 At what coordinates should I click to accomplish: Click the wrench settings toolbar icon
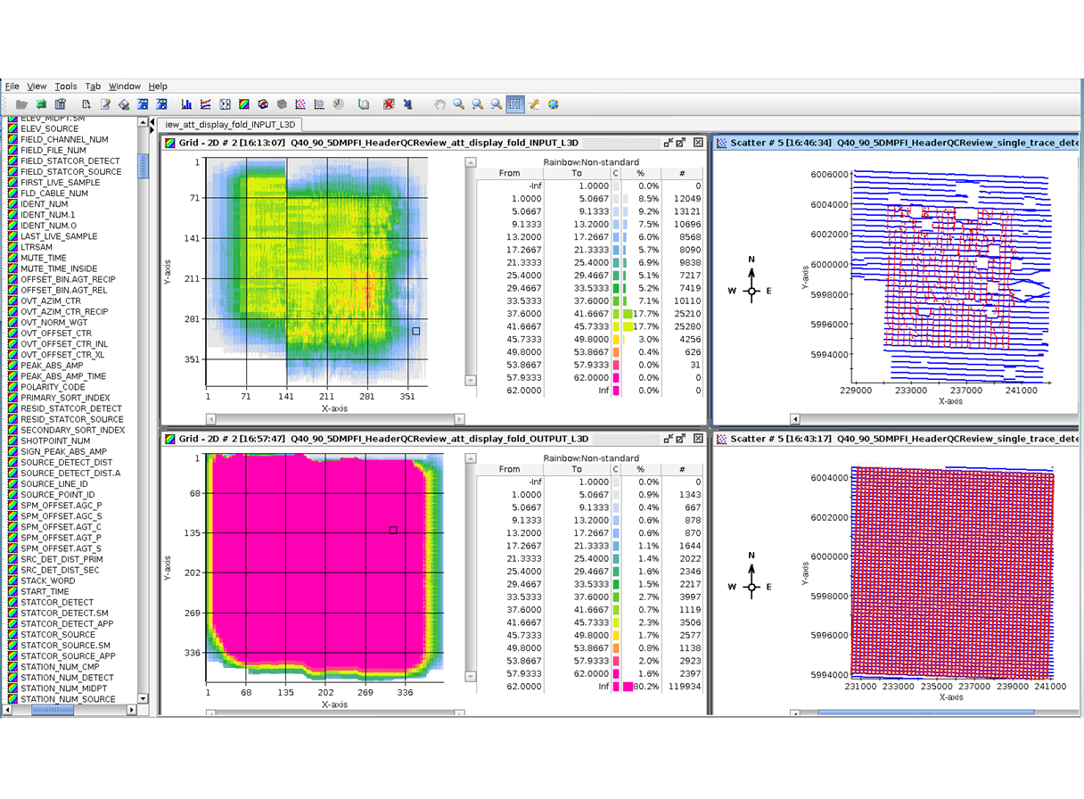[x=532, y=104]
